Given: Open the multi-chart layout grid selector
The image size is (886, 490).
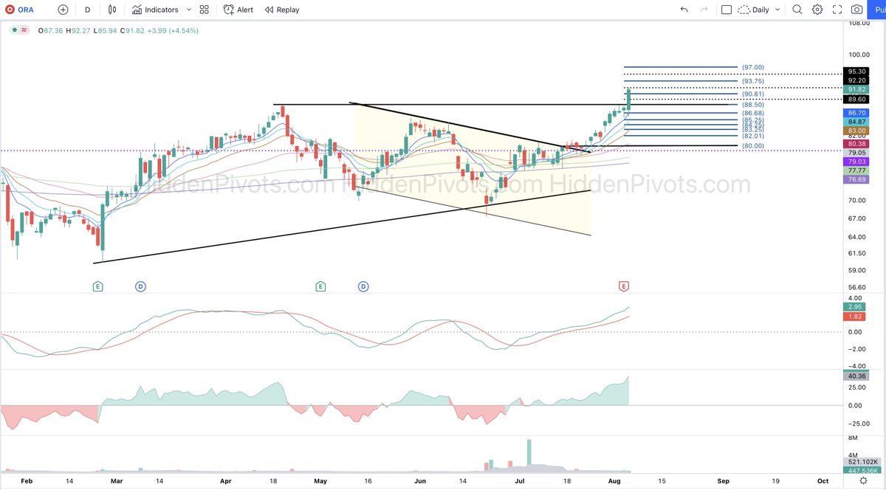Looking at the screenshot, I should click(204, 10).
